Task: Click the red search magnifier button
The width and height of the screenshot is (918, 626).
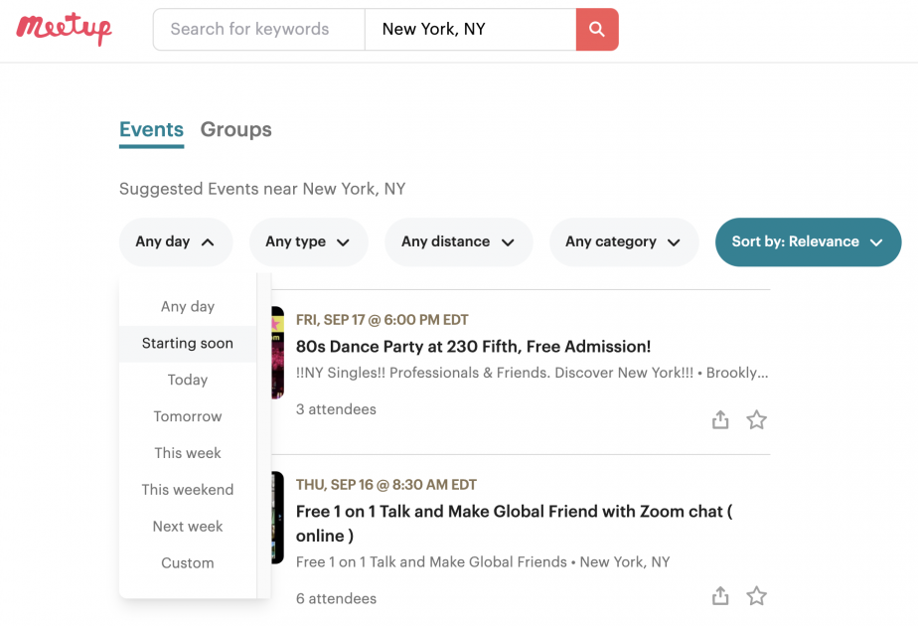Action: click(x=596, y=29)
